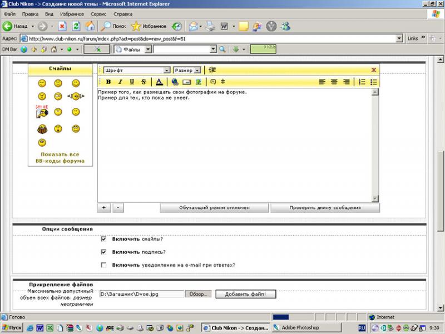Image resolution: width=445 pixels, height=334 pixels.
Task: Enable e-mail notification on replies checkbox
Action: (103, 265)
